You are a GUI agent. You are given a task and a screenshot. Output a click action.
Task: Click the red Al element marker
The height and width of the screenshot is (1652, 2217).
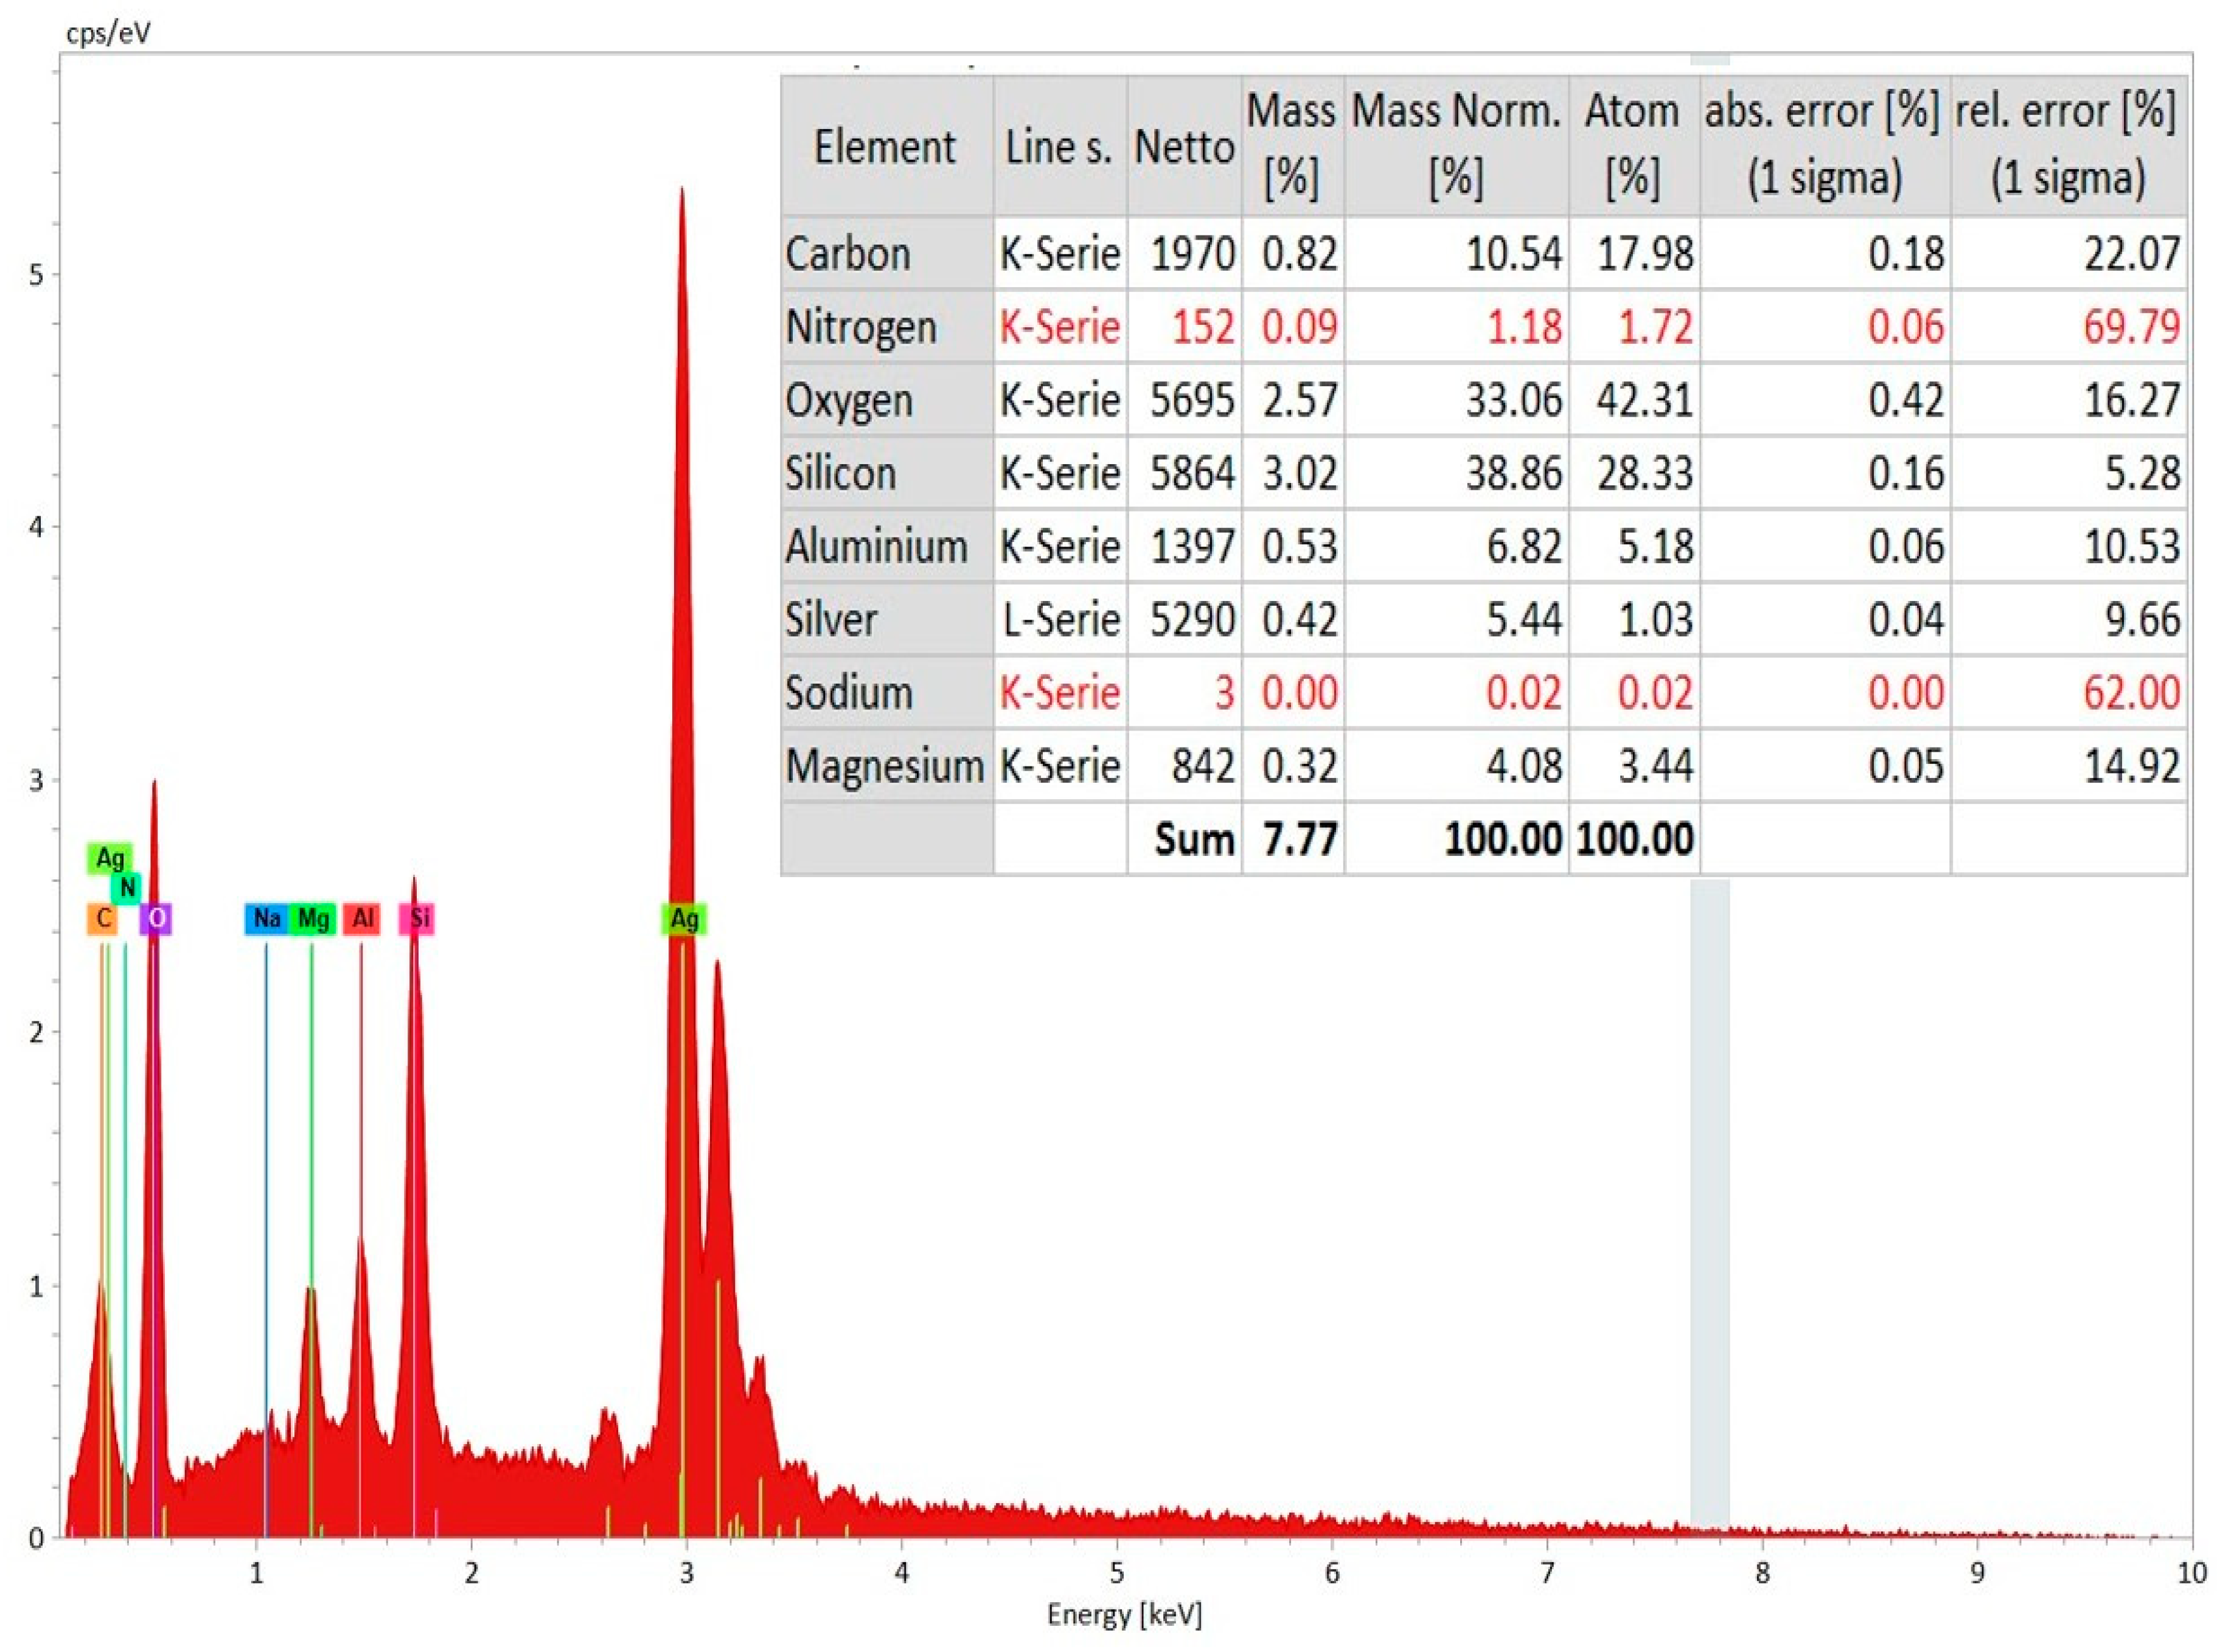pyautogui.click(x=362, y=918)
